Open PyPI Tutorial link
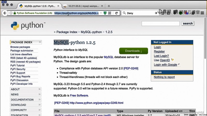This screenshot has height=116, width=207. point(17,65)
